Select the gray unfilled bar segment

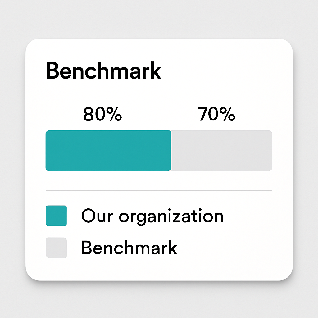(222, 151)
